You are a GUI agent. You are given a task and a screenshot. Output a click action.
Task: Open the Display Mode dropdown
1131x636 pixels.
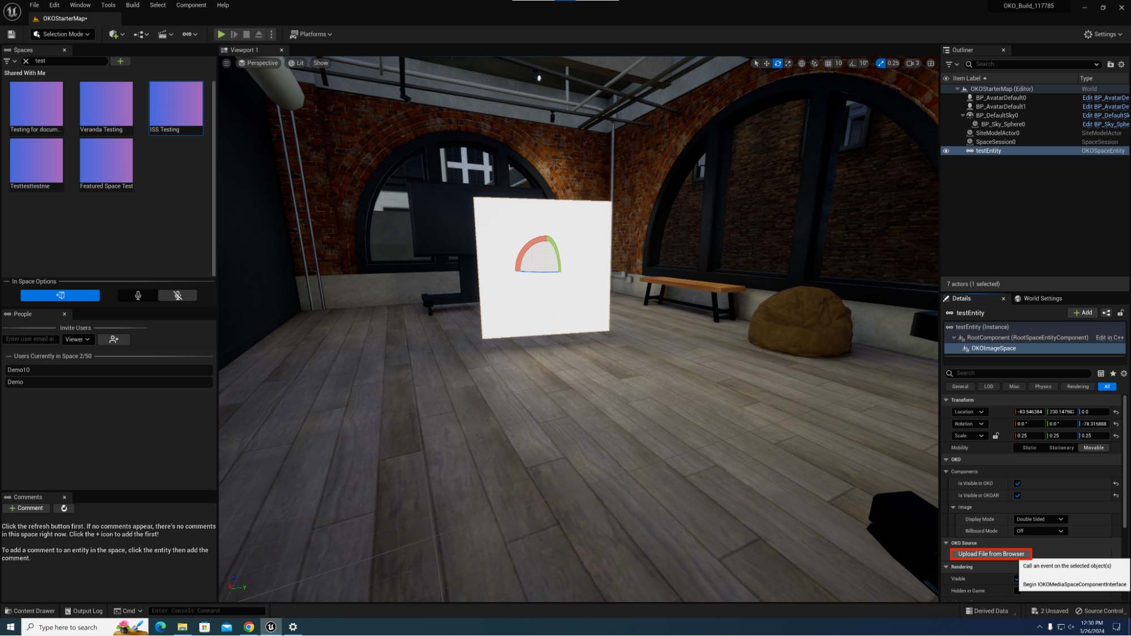point(1039,519)
